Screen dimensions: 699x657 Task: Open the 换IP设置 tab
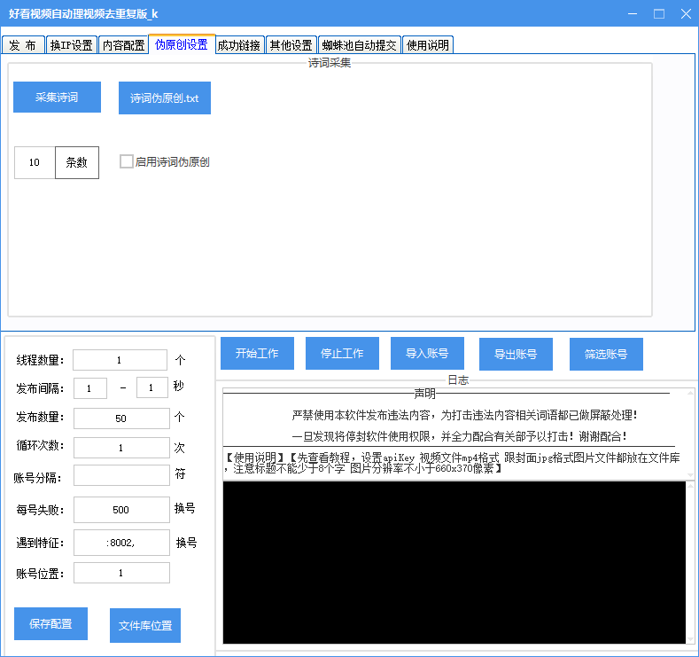71,45
